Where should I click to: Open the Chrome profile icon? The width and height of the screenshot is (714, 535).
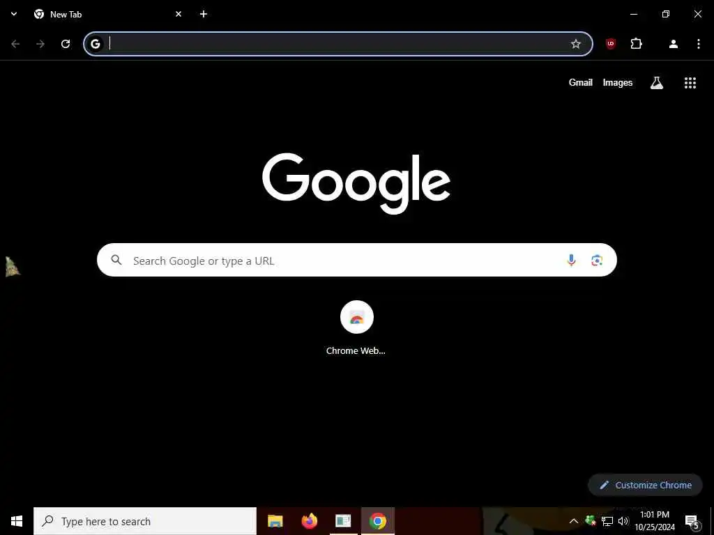pos(674,44)
